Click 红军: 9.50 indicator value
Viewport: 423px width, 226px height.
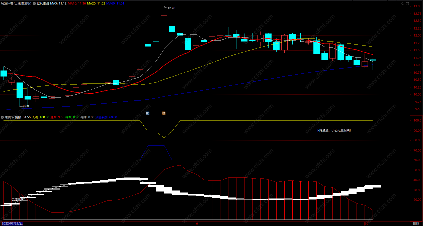(x=57, y=117)
